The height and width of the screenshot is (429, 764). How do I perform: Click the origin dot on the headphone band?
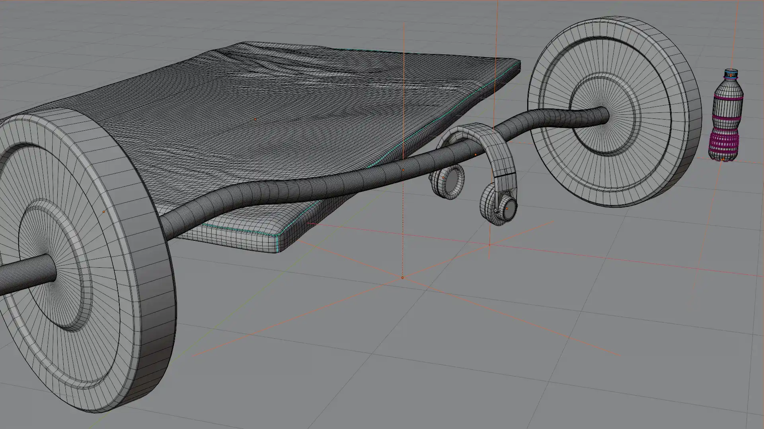(476, 155)
